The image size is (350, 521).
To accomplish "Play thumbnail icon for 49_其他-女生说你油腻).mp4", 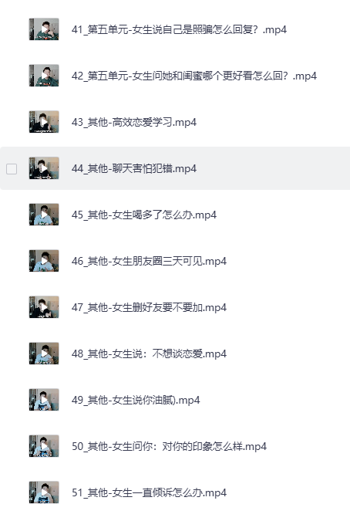I will (x=44, y=400).
